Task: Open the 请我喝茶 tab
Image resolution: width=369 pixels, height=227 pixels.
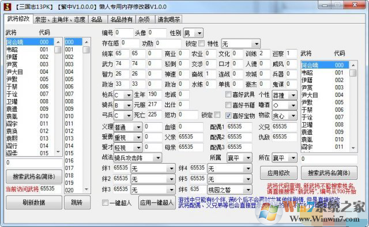Action: [x=169, y=20]
